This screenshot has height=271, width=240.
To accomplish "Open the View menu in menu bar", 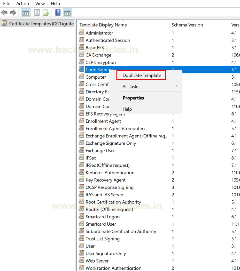I will click(40, 4).
